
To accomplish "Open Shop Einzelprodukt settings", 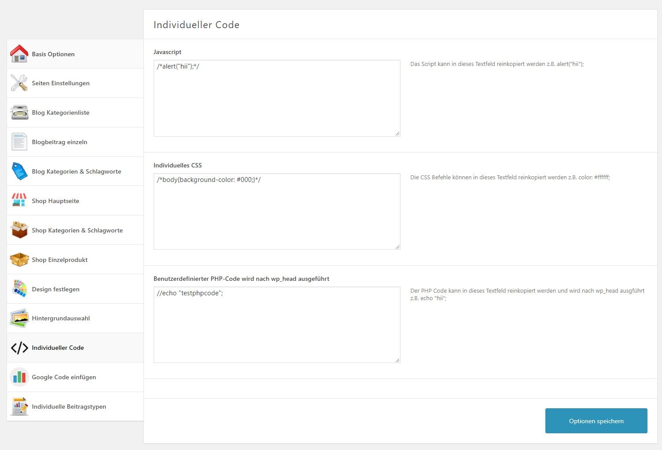I will (x=75, y=260).
